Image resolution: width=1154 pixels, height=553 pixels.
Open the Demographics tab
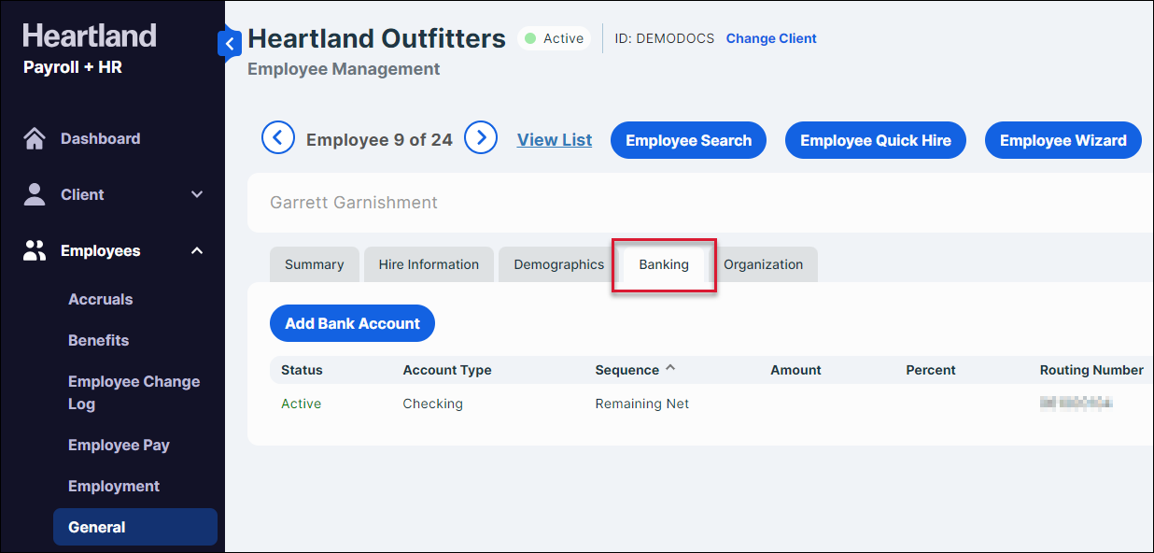(558, 264)
